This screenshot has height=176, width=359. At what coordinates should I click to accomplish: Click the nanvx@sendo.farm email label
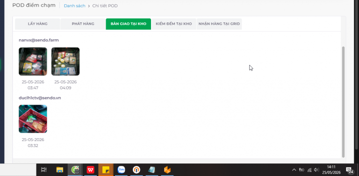39,40
